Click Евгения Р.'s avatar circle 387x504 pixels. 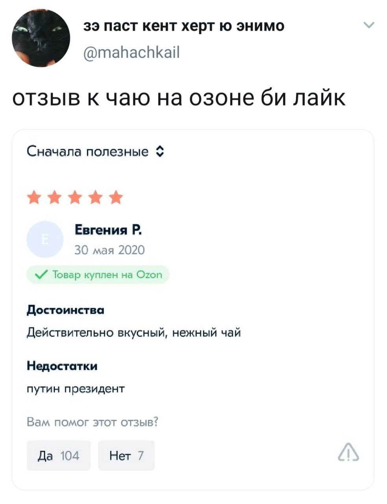pyautogui.click(x=44, y=238)
